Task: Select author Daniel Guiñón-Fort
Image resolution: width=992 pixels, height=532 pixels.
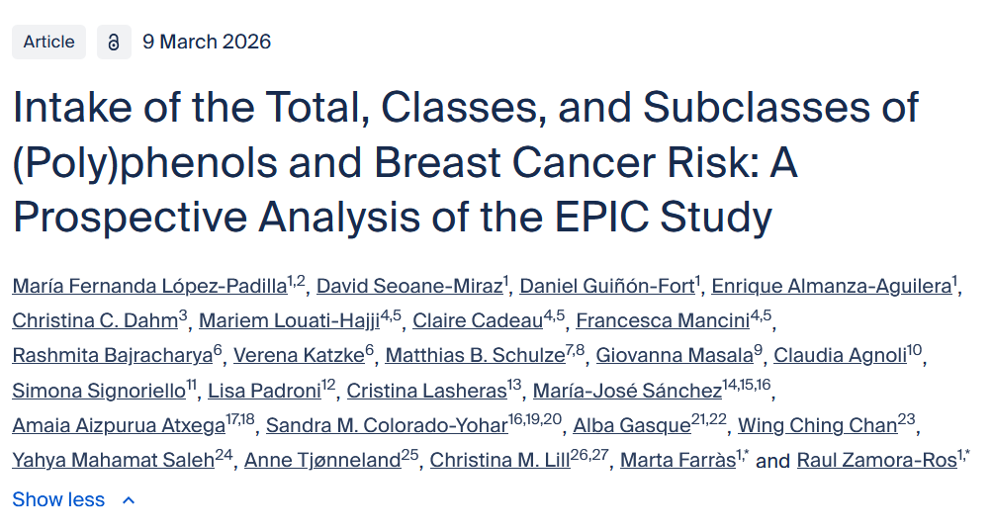Action: click(606, 287)
